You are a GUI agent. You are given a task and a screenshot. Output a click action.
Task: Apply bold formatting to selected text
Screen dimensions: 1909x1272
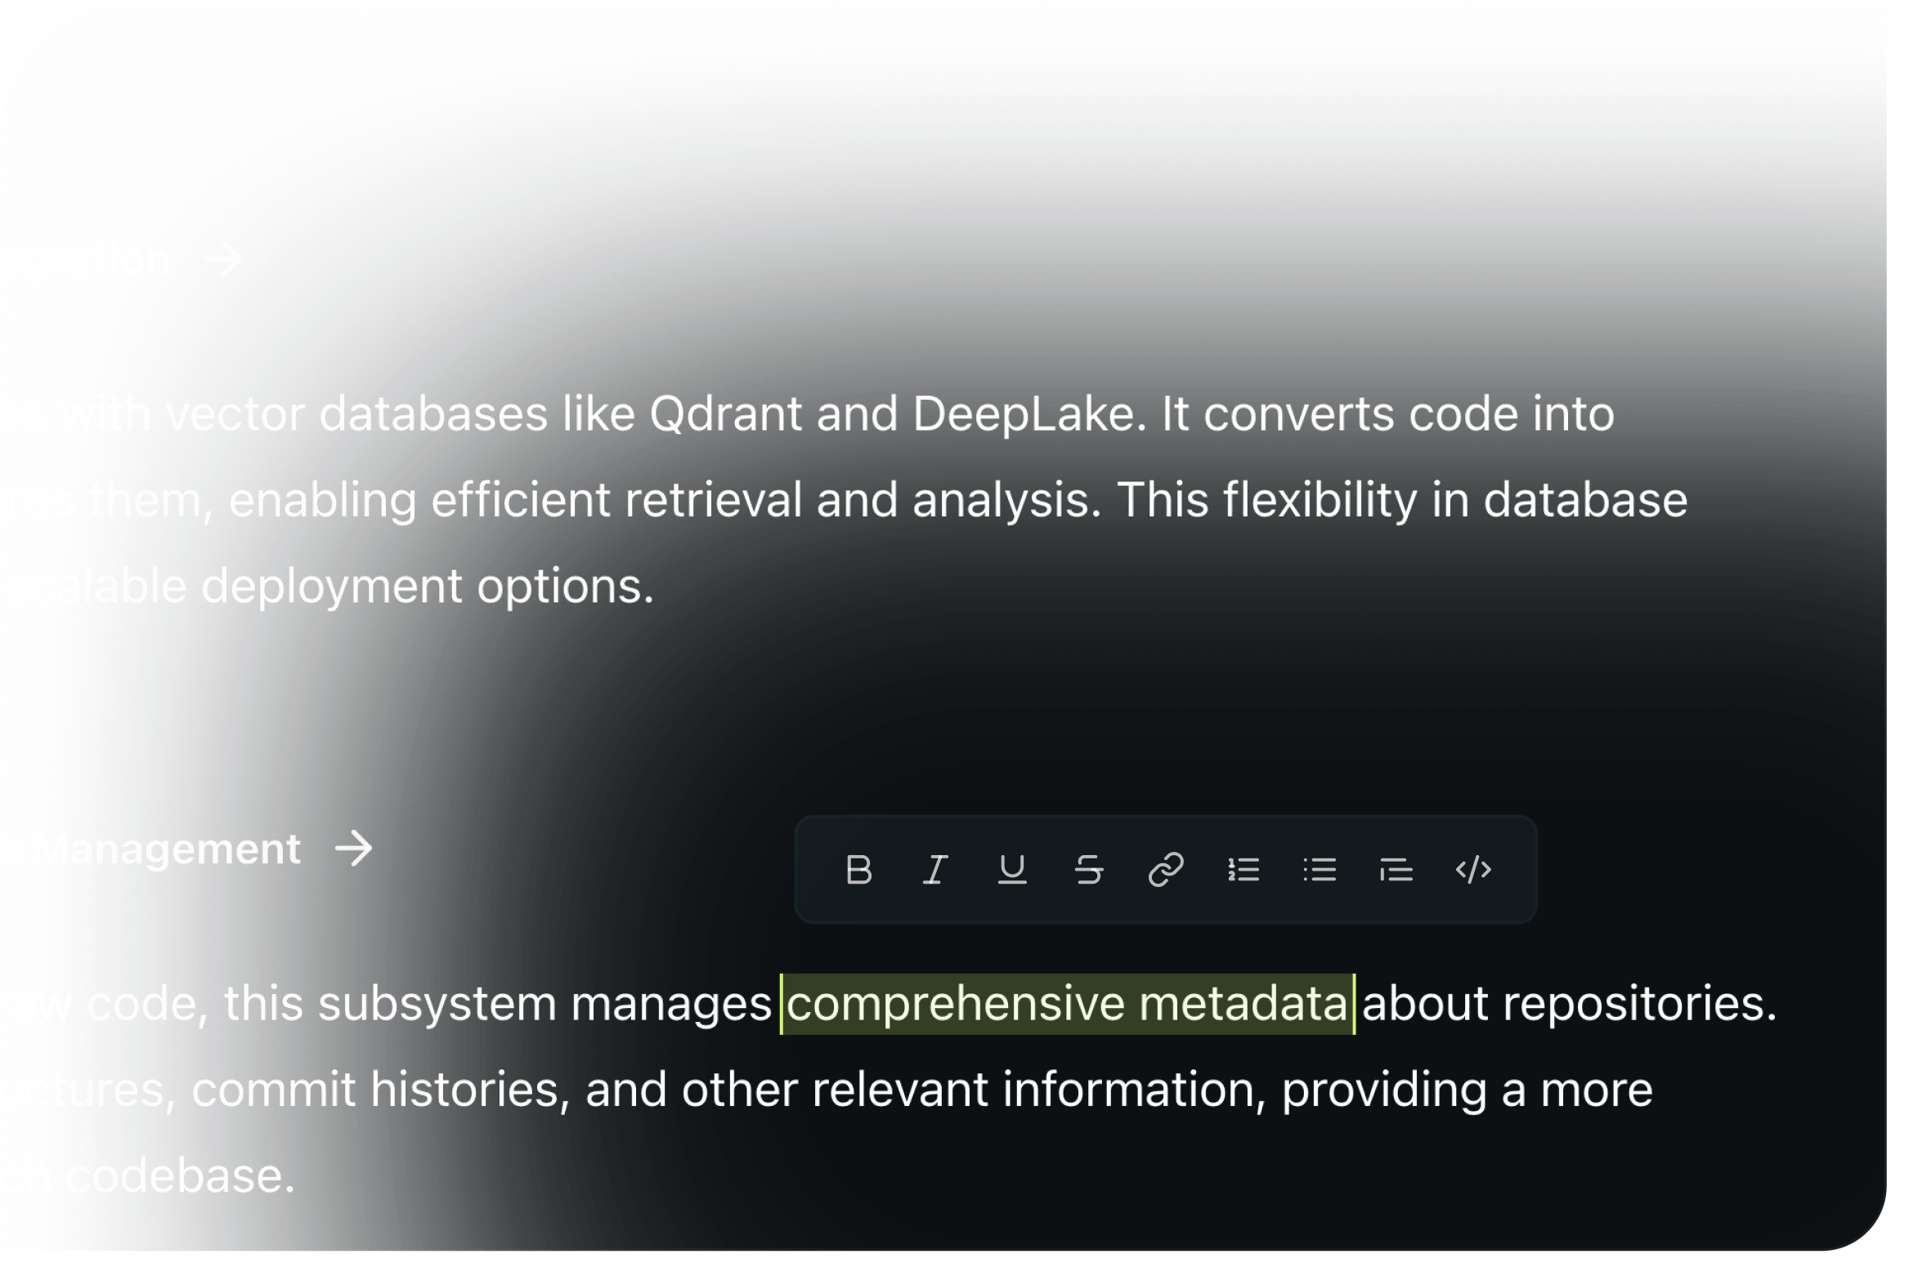coord(858,870)
